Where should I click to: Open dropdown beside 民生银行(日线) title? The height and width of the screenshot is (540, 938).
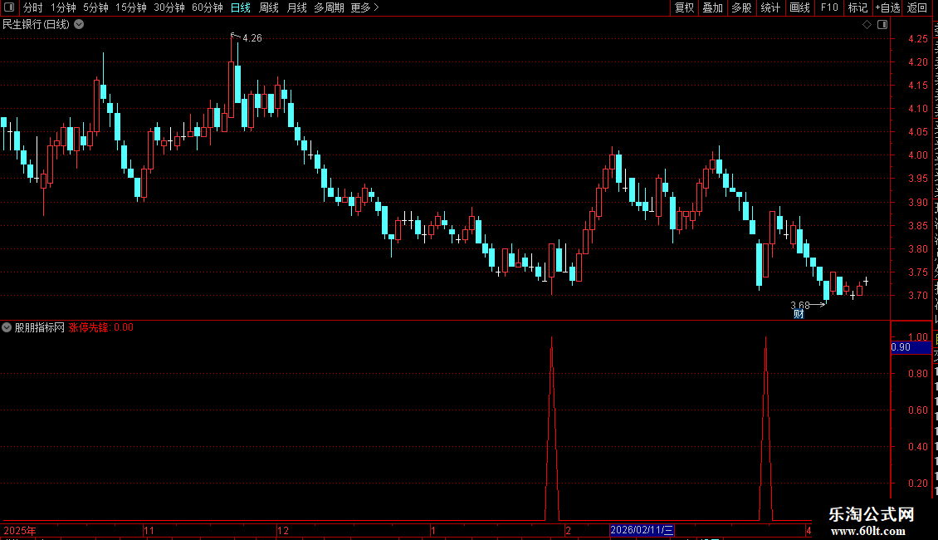tap(79, 25)
